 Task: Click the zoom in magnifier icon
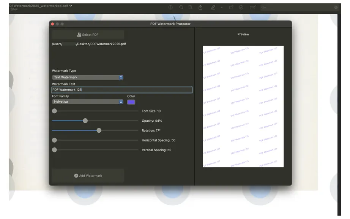(x=191, y=7)
